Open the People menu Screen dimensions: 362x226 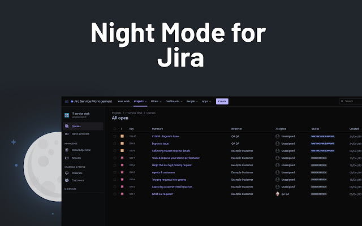(192, 101)
